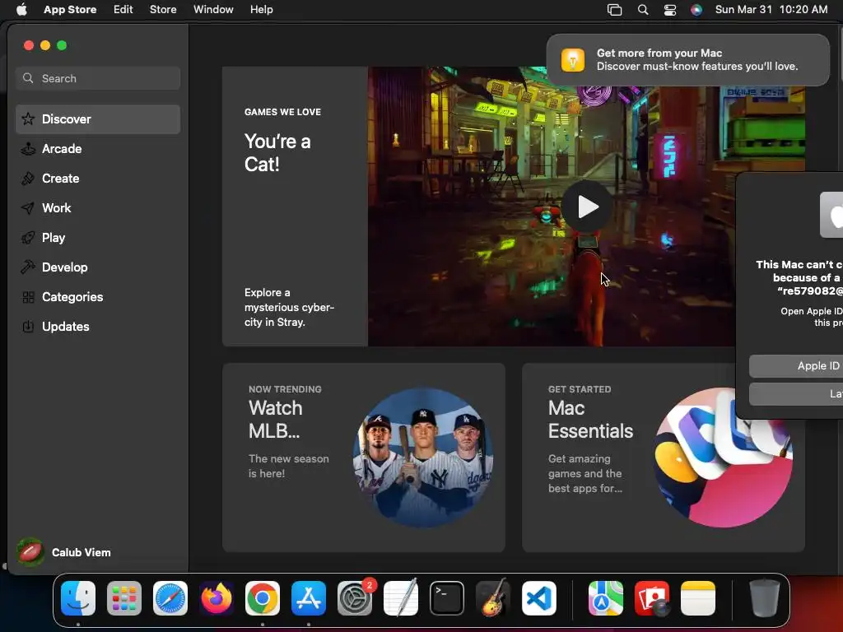The width and height of the screenshot is (843, 632).
Task: Click App Store icon in the Dock
Action: tap(309, 598)
